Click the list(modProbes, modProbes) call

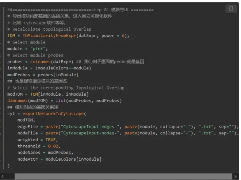click(x=89, y=101)
